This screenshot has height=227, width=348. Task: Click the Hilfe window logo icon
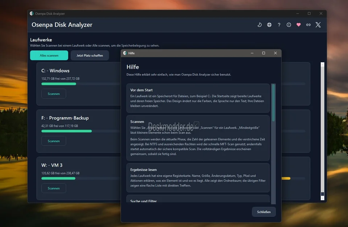[x=125, y=53]
